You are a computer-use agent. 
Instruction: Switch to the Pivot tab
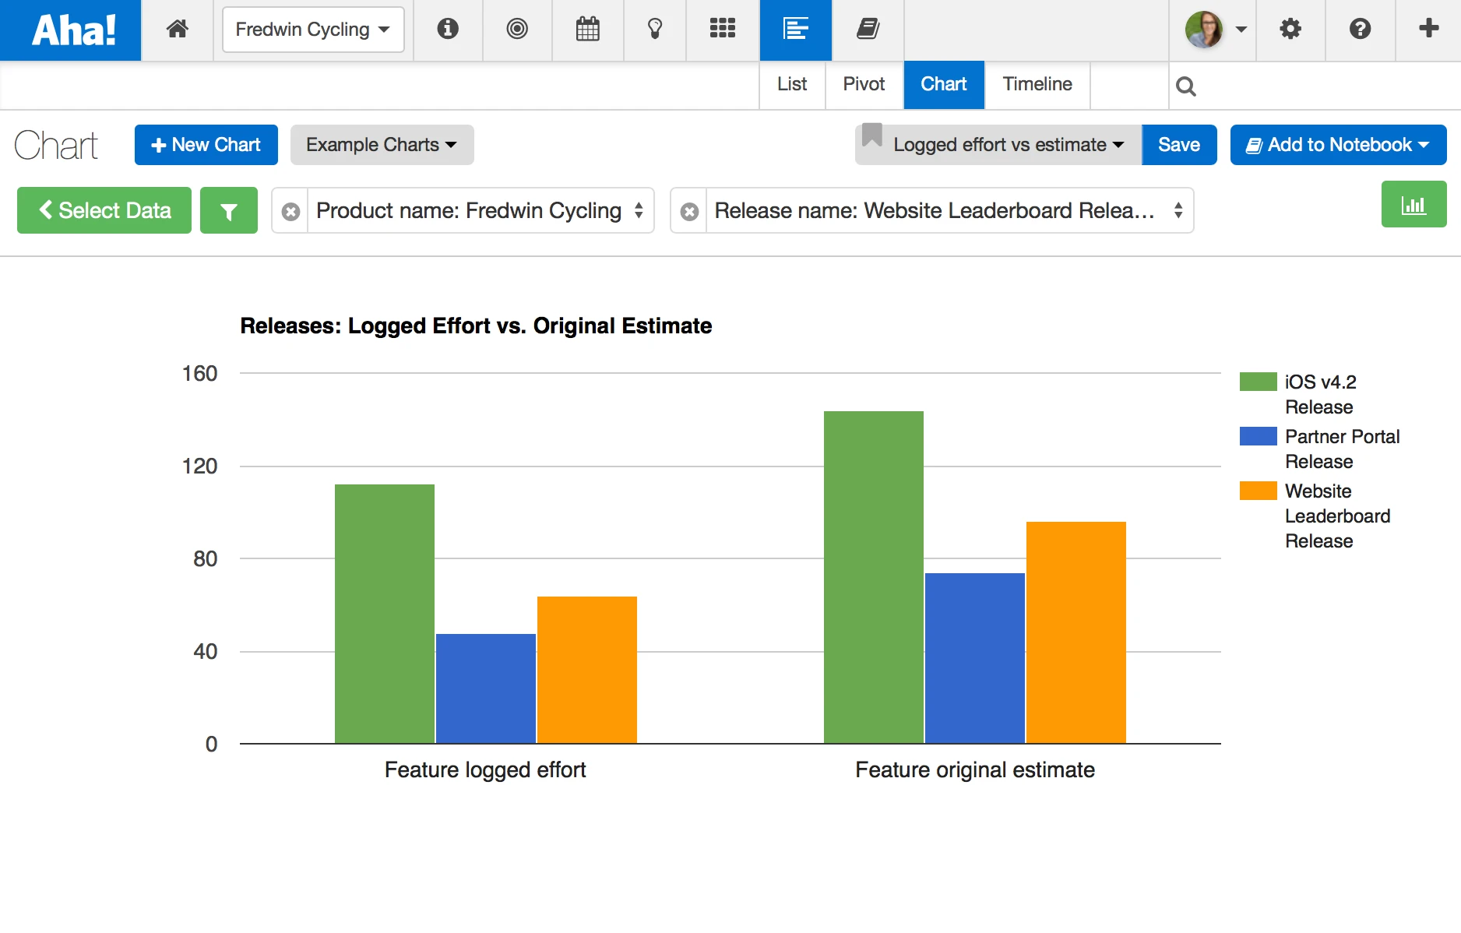point(864,84)
